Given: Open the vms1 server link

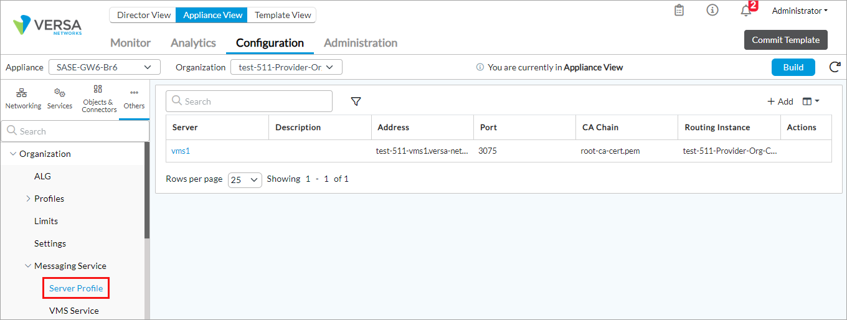Looking at the screenshot, I should point(181,150).
